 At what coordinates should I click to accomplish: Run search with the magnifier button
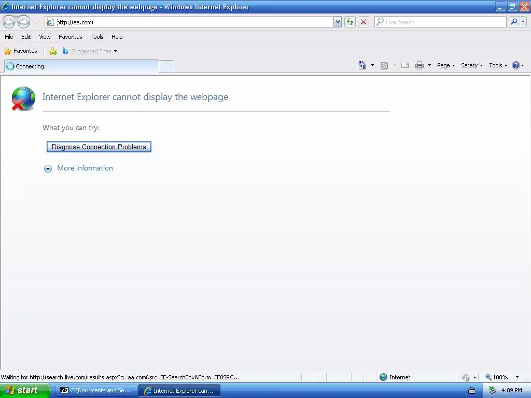514,22
